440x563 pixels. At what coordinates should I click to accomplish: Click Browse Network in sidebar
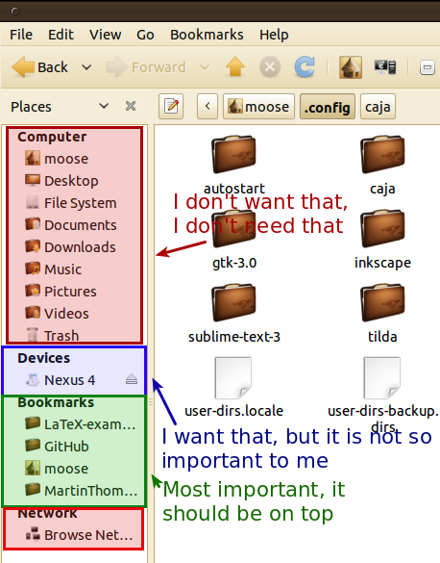pyautogui.click(x=80, y=535)
